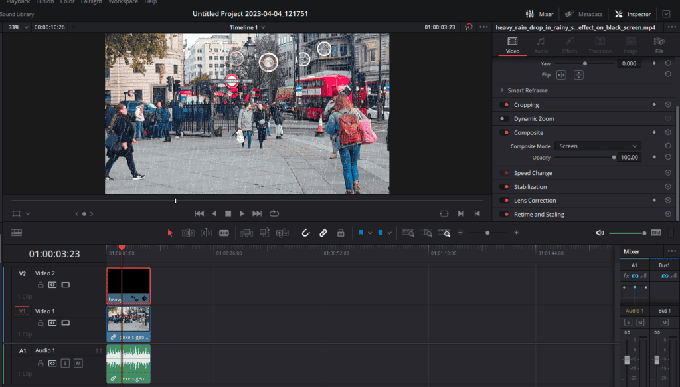Go to first frame in viewer
This screenshot has width=680, height=387.
tap(199, 213)
